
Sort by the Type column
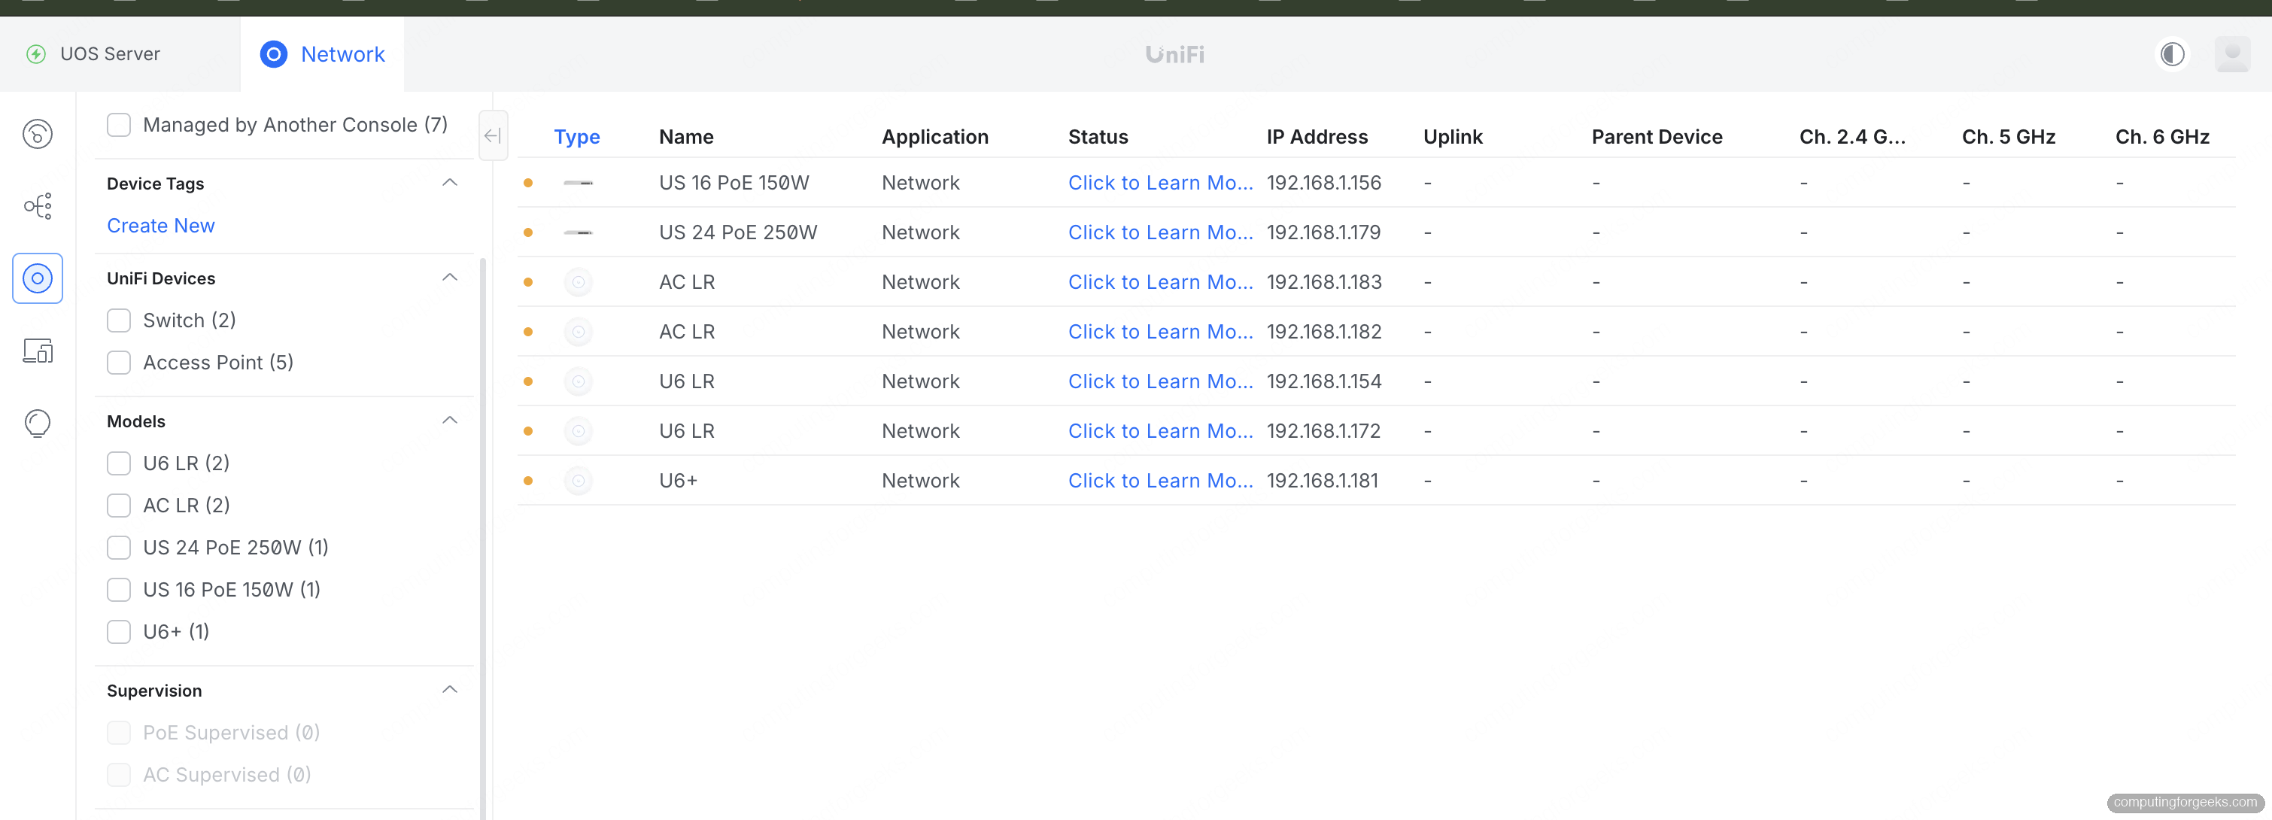577,138
